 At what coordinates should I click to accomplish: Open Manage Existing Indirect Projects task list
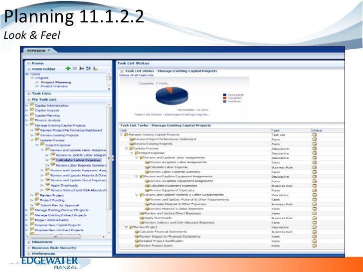click(x=61, y=215)
